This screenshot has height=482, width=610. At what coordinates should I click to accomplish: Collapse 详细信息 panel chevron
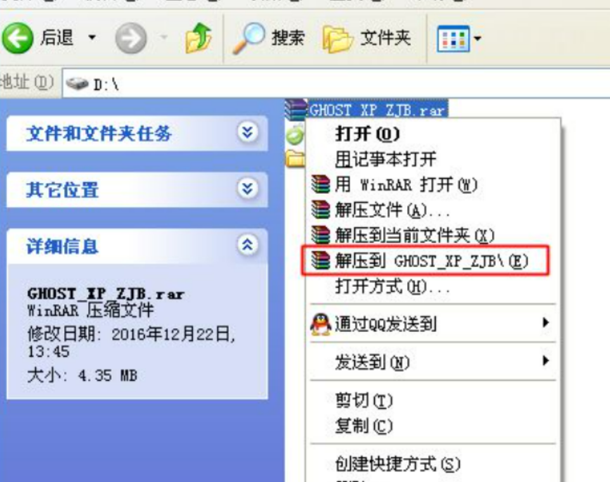248,245
